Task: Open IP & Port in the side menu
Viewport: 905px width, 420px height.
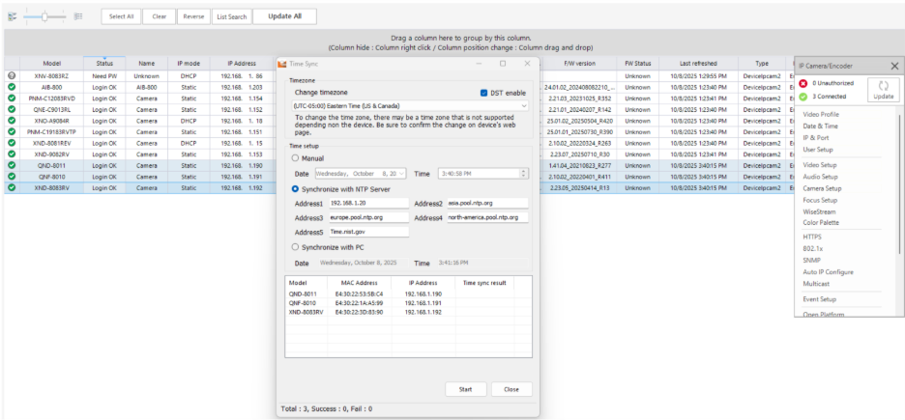Action: tap(815, 138)
